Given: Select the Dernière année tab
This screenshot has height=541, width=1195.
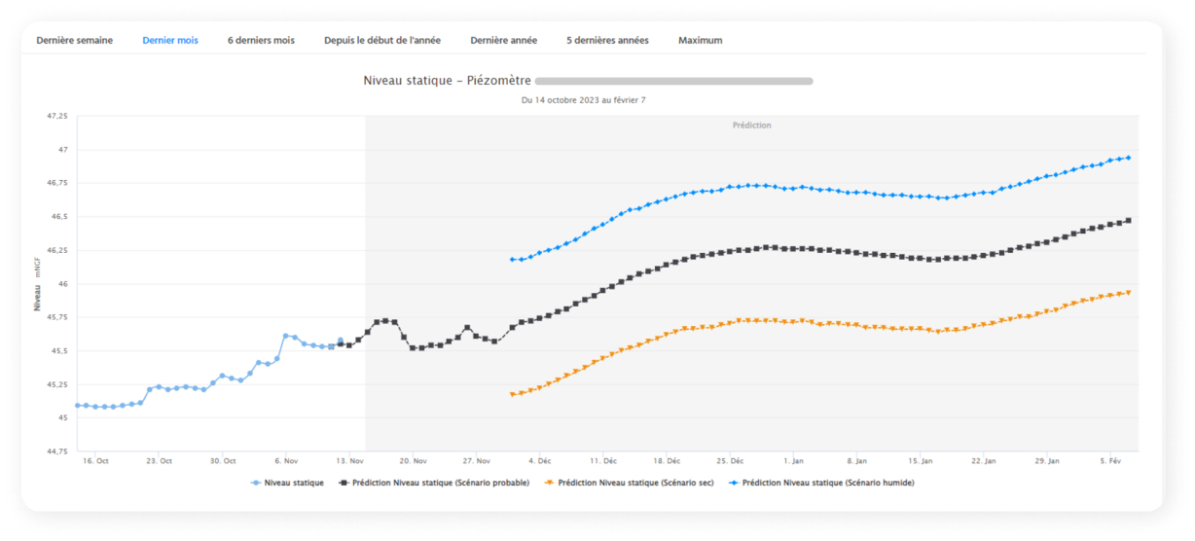Looking at the screenshot, I should pyautogui.click(x=503, y=40).
